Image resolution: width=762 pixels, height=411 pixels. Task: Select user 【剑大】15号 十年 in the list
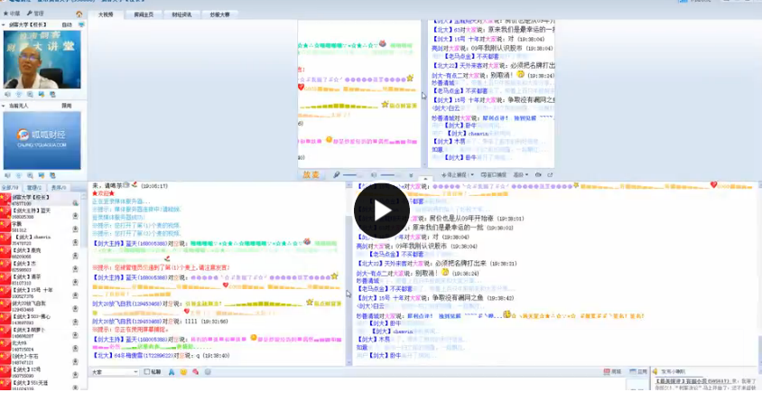(x=42, y=293)
